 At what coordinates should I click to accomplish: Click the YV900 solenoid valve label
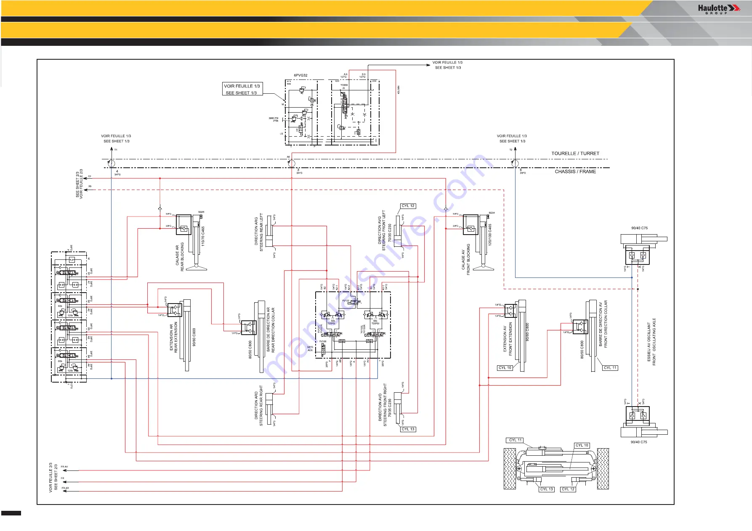344,85
